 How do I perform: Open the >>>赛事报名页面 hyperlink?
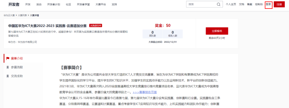click(x=145, y=92)
